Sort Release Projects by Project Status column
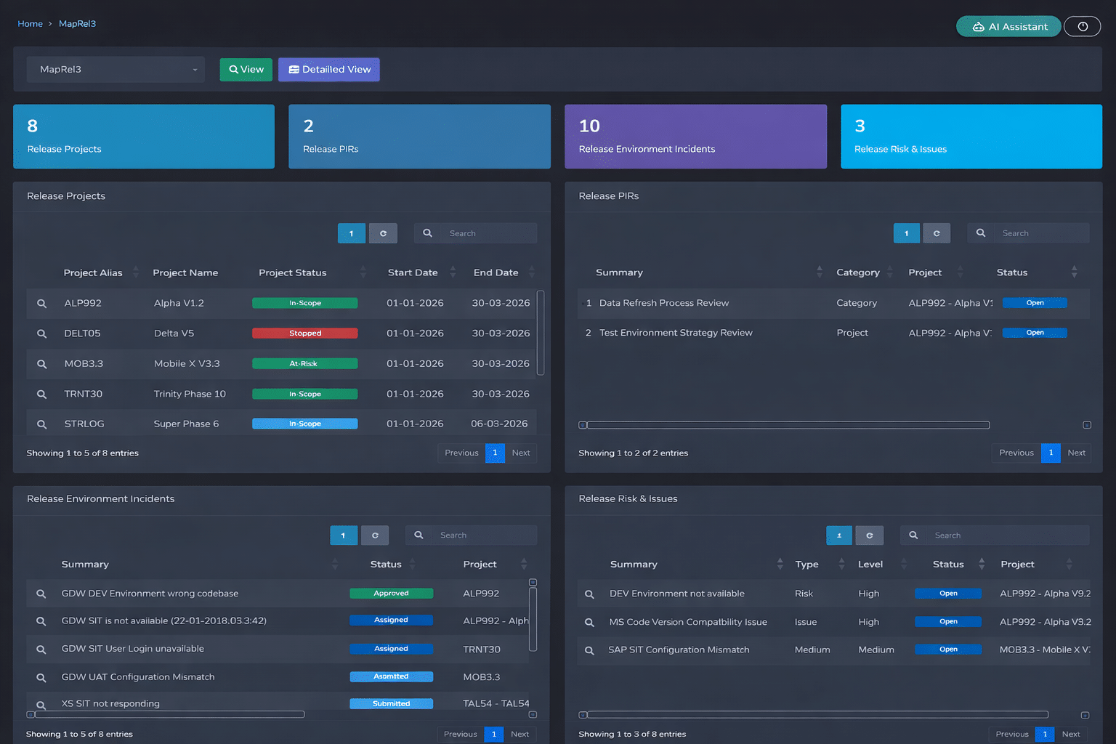 click(363, 272)
